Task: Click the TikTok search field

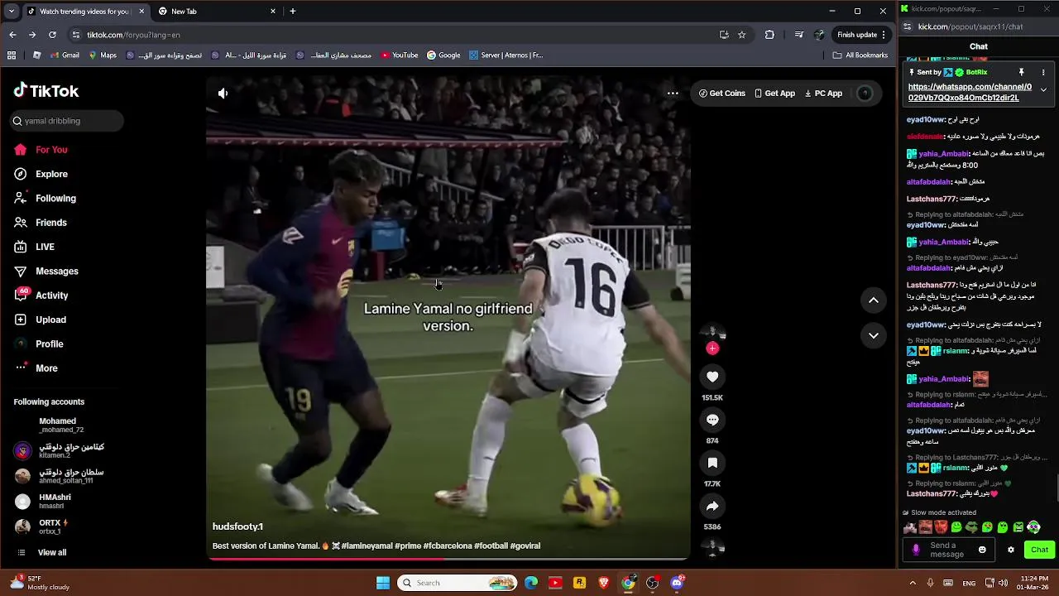Action: [66, 121]
